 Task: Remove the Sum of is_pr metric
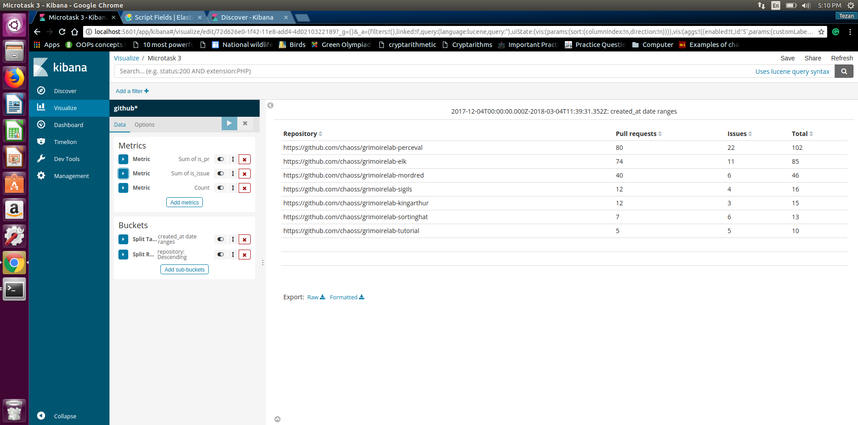pos(244,159)
